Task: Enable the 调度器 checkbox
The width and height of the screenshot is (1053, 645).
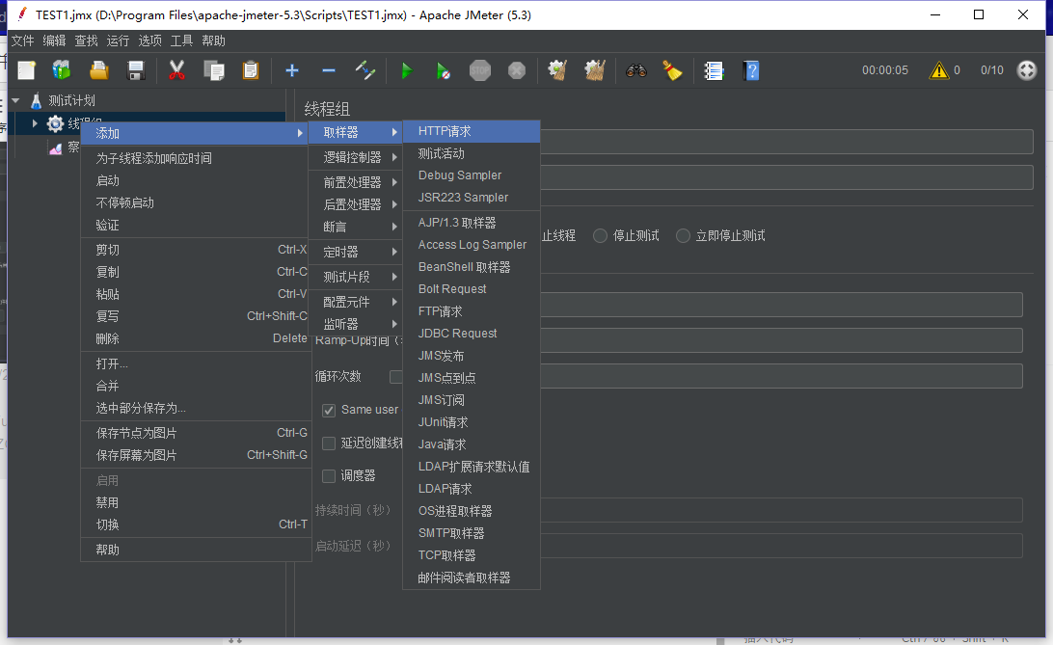Action: (329, 475)
